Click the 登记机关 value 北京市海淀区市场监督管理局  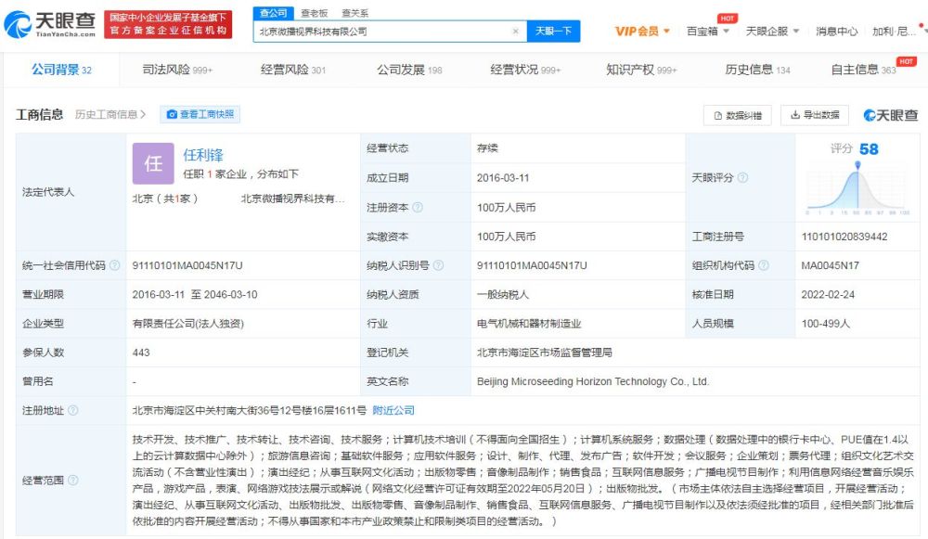pos(545,353)
